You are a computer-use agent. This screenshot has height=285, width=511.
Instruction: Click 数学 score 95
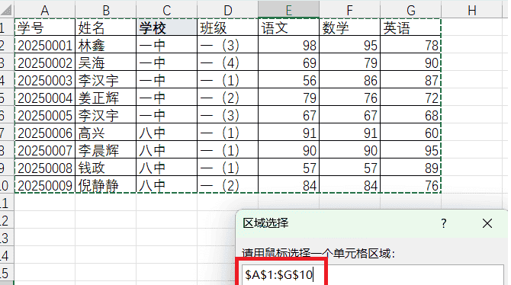tap(349, 45)
